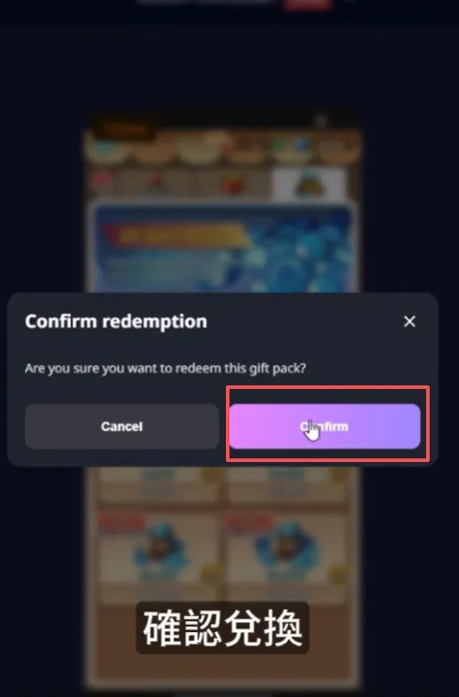This screenshot has height=697, width=459.
Task: Click the 確認兌換 subtitle caption
Action: 222,628
